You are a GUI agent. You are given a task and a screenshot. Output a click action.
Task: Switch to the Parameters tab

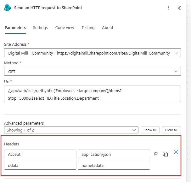coord(15,28)
